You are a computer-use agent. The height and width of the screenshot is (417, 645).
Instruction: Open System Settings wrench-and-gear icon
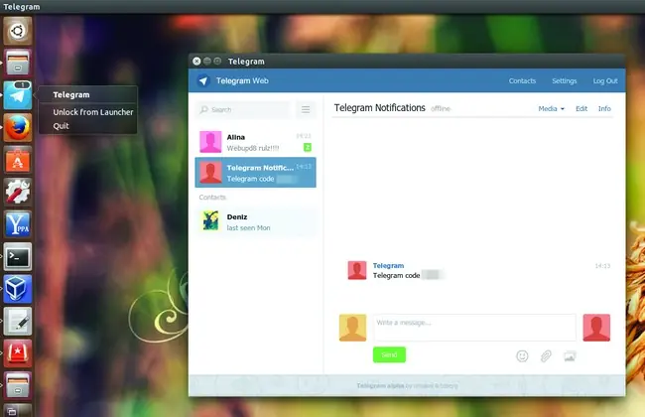(18, 193)
